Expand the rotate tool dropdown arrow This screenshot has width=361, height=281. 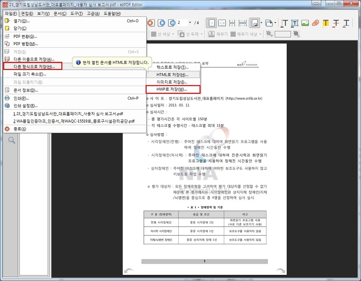point(261,23)
